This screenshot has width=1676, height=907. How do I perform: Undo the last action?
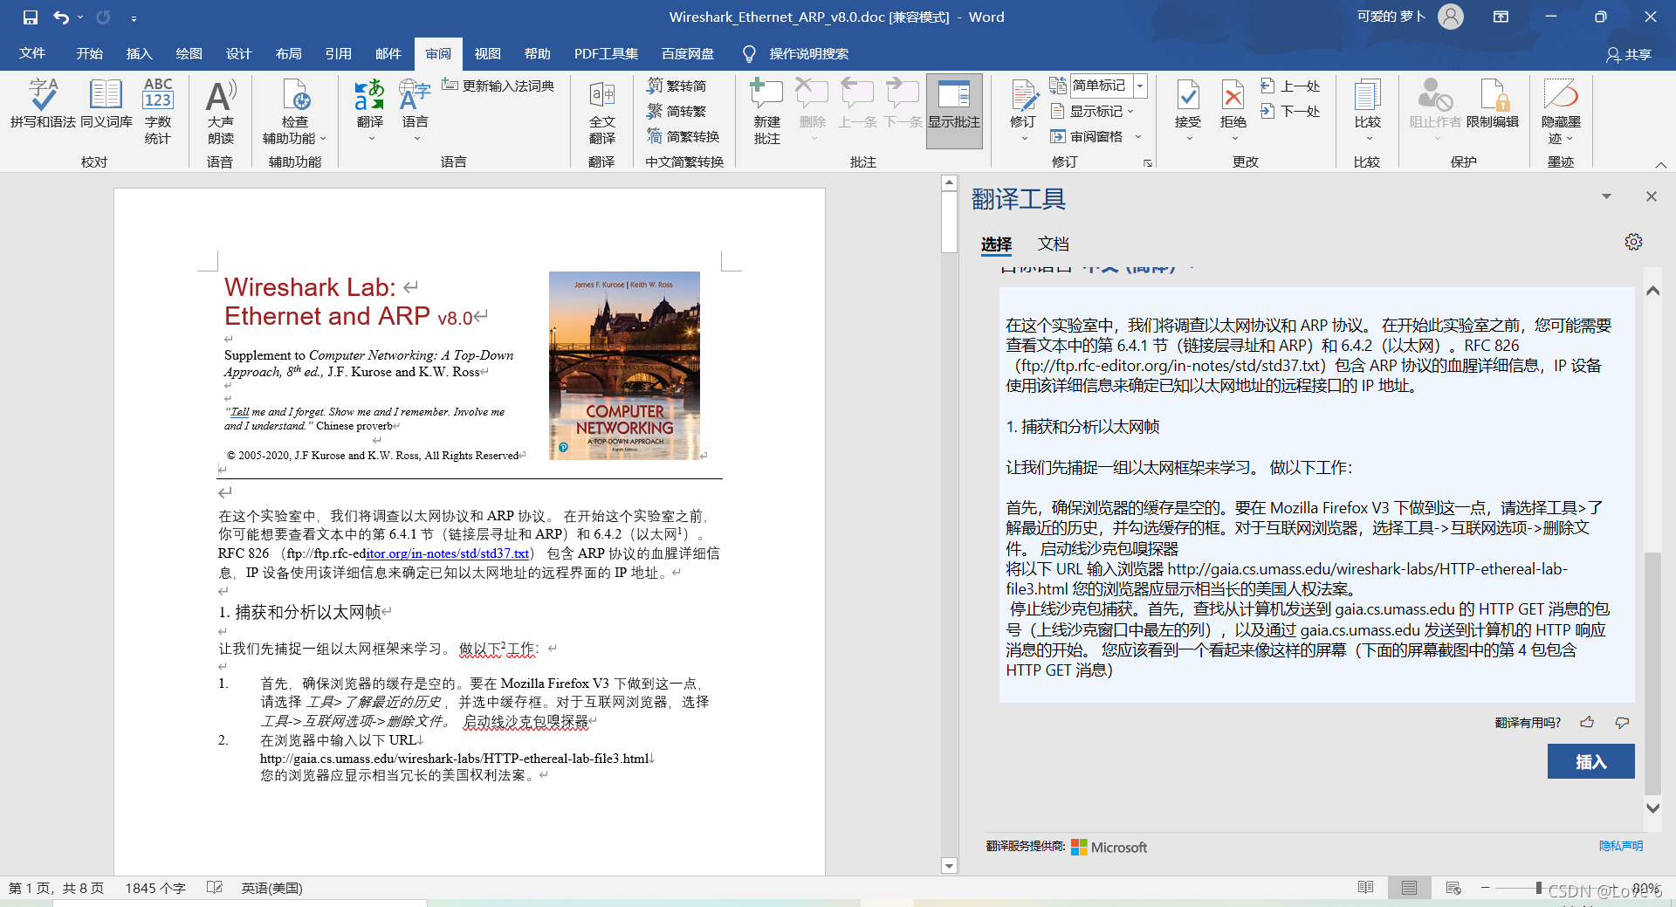coord(60,17)
